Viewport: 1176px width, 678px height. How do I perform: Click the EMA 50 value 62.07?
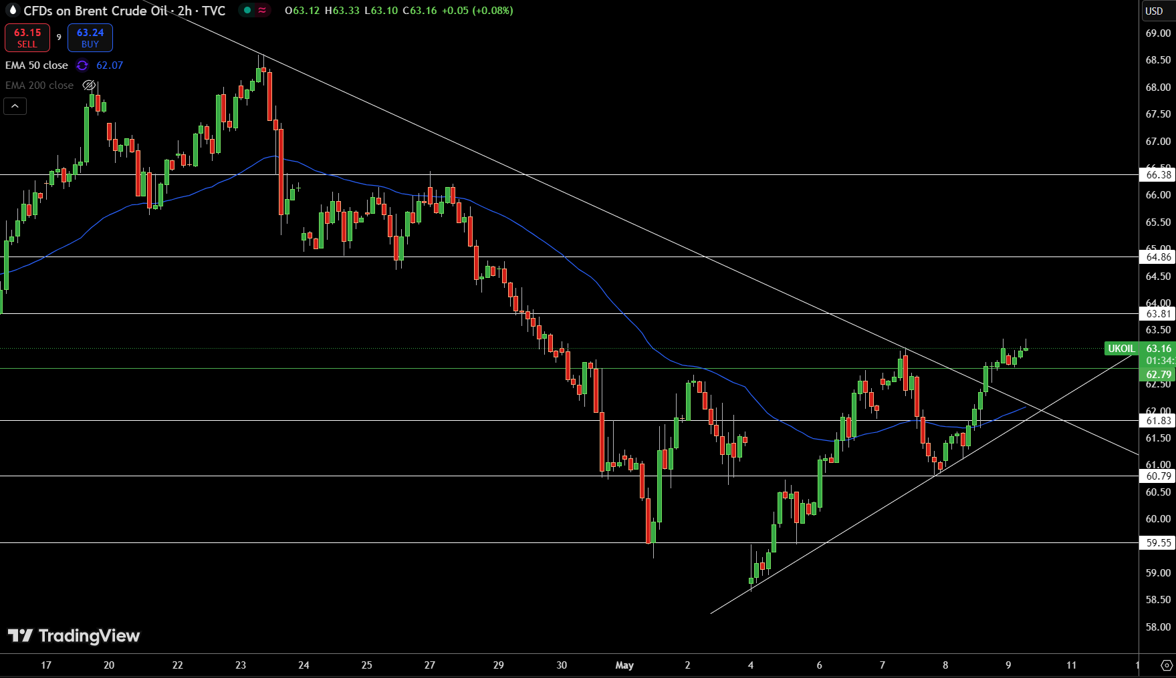[x=110, y=65]
